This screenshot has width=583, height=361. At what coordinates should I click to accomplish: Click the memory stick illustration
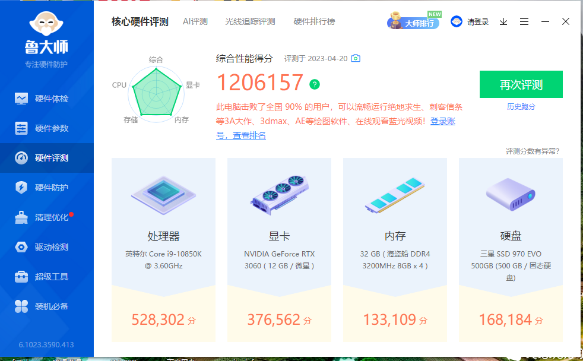[395, 195]
